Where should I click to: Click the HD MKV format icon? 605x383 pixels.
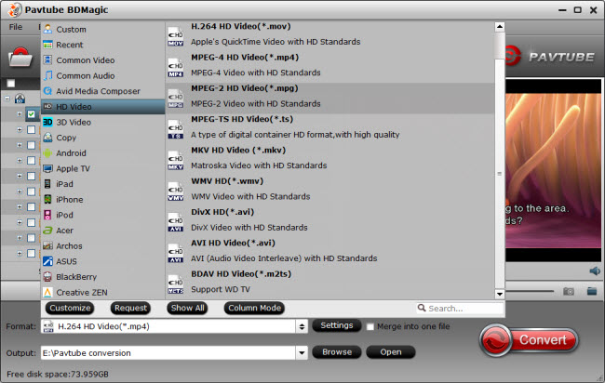pyautogui.click(x=176, y=161)
